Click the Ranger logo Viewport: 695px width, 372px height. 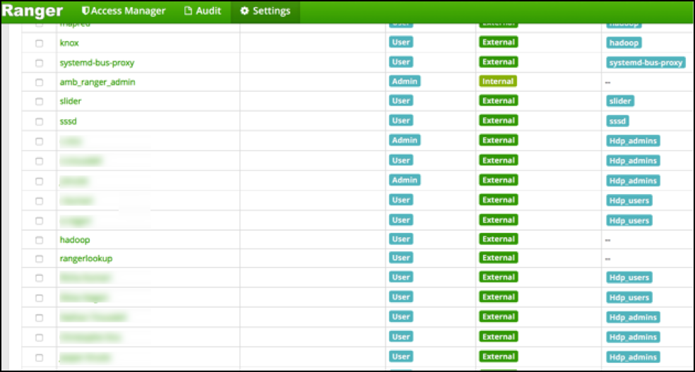(x=32, y=11)
